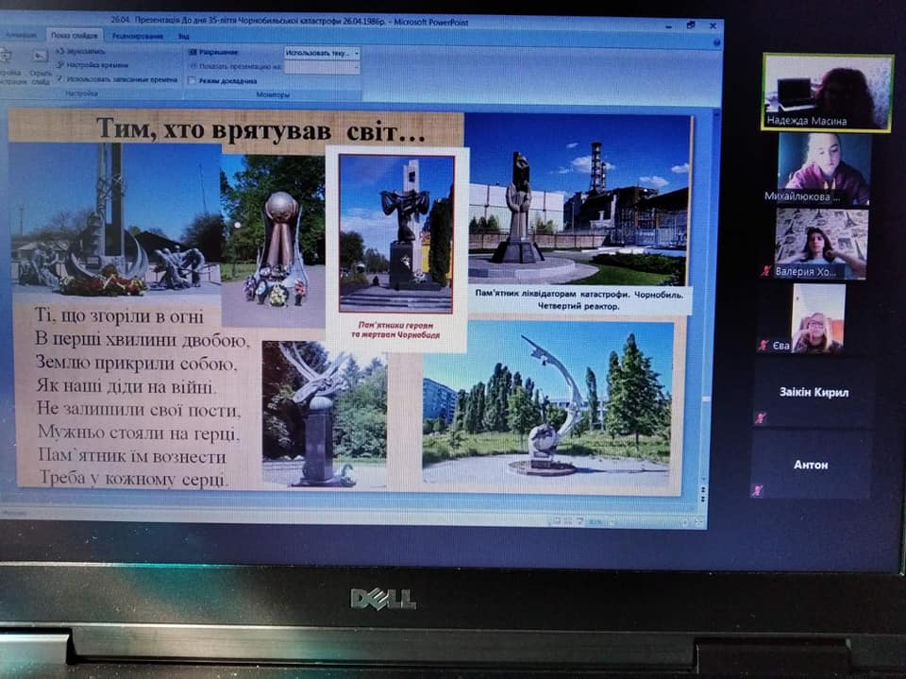Viewport: 906px width, 679px height.
Task: Click the Разрешение resolution icon
Action: click(x=193, y=52)
